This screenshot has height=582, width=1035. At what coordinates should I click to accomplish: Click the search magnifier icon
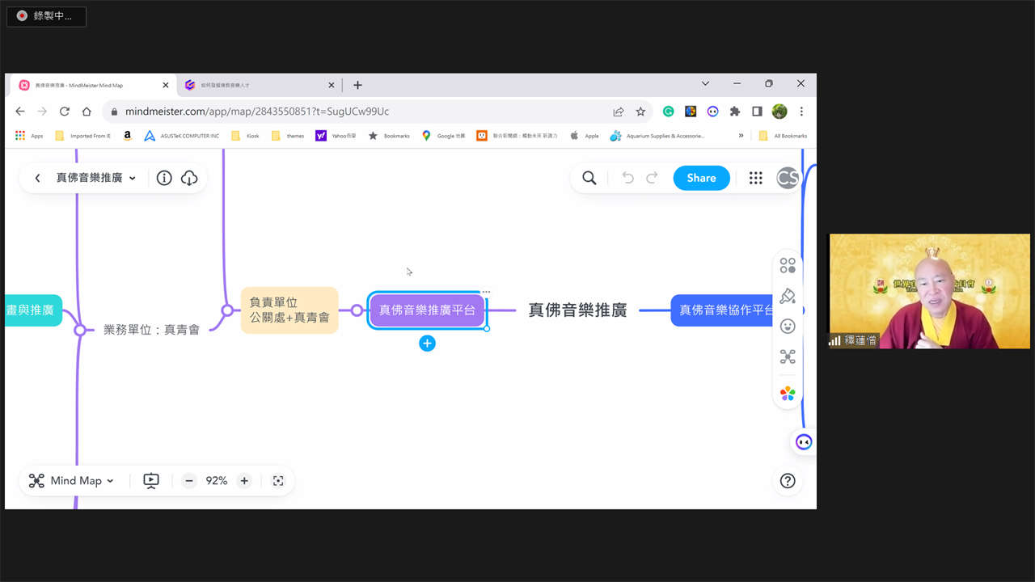[x=589, y=178]
